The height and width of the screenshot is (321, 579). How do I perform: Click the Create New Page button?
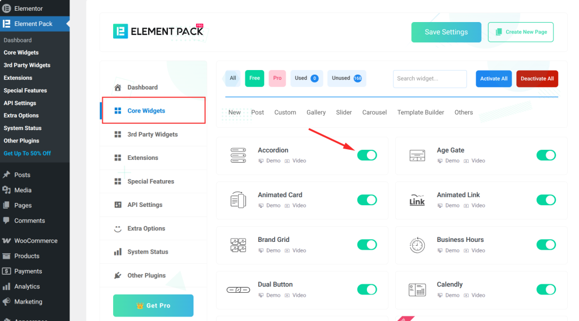[x=521, y=32]
